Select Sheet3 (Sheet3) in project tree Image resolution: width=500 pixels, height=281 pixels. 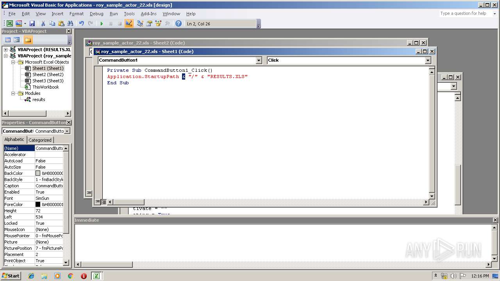pos(48,81)
